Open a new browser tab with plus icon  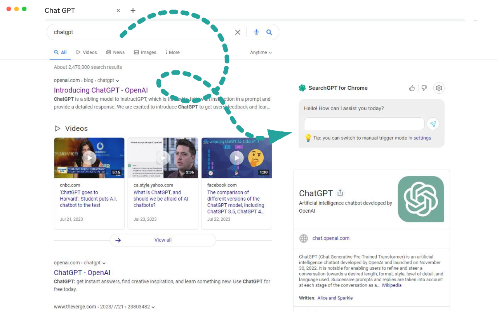coord(133,10)
